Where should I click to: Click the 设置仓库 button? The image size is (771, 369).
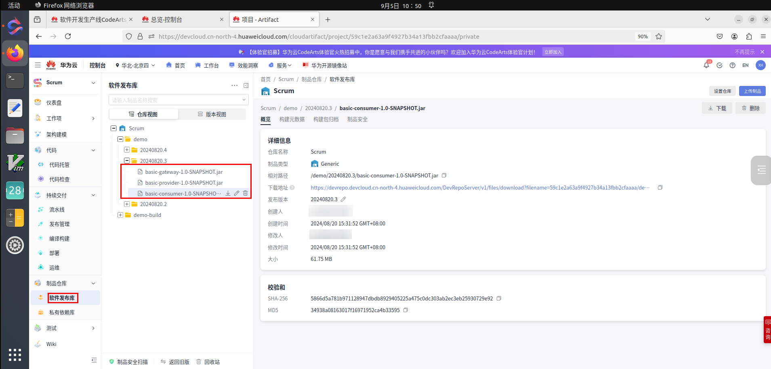click(723, 91)
